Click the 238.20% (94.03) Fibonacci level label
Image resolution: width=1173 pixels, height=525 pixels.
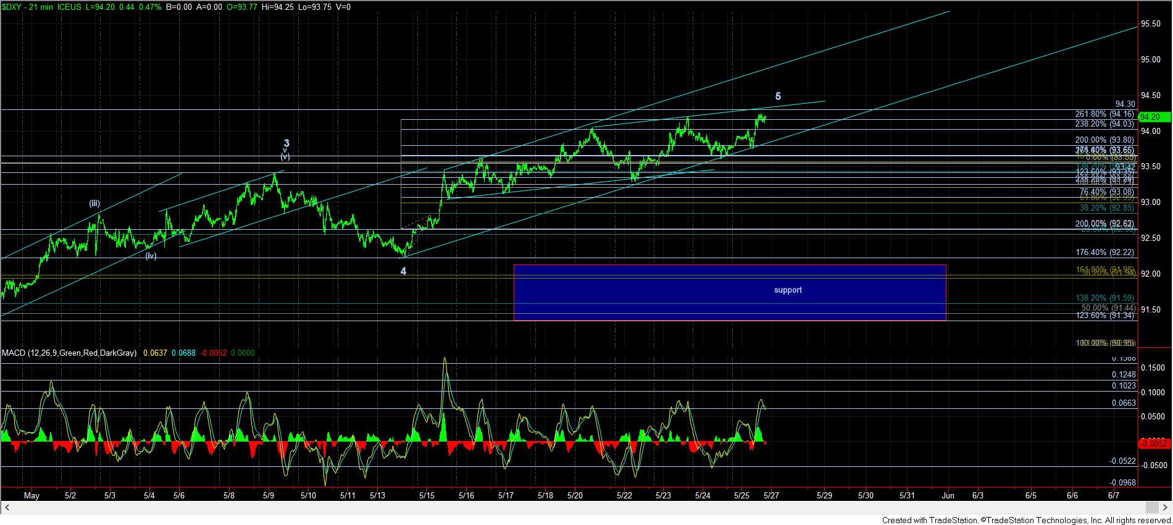1104,124
